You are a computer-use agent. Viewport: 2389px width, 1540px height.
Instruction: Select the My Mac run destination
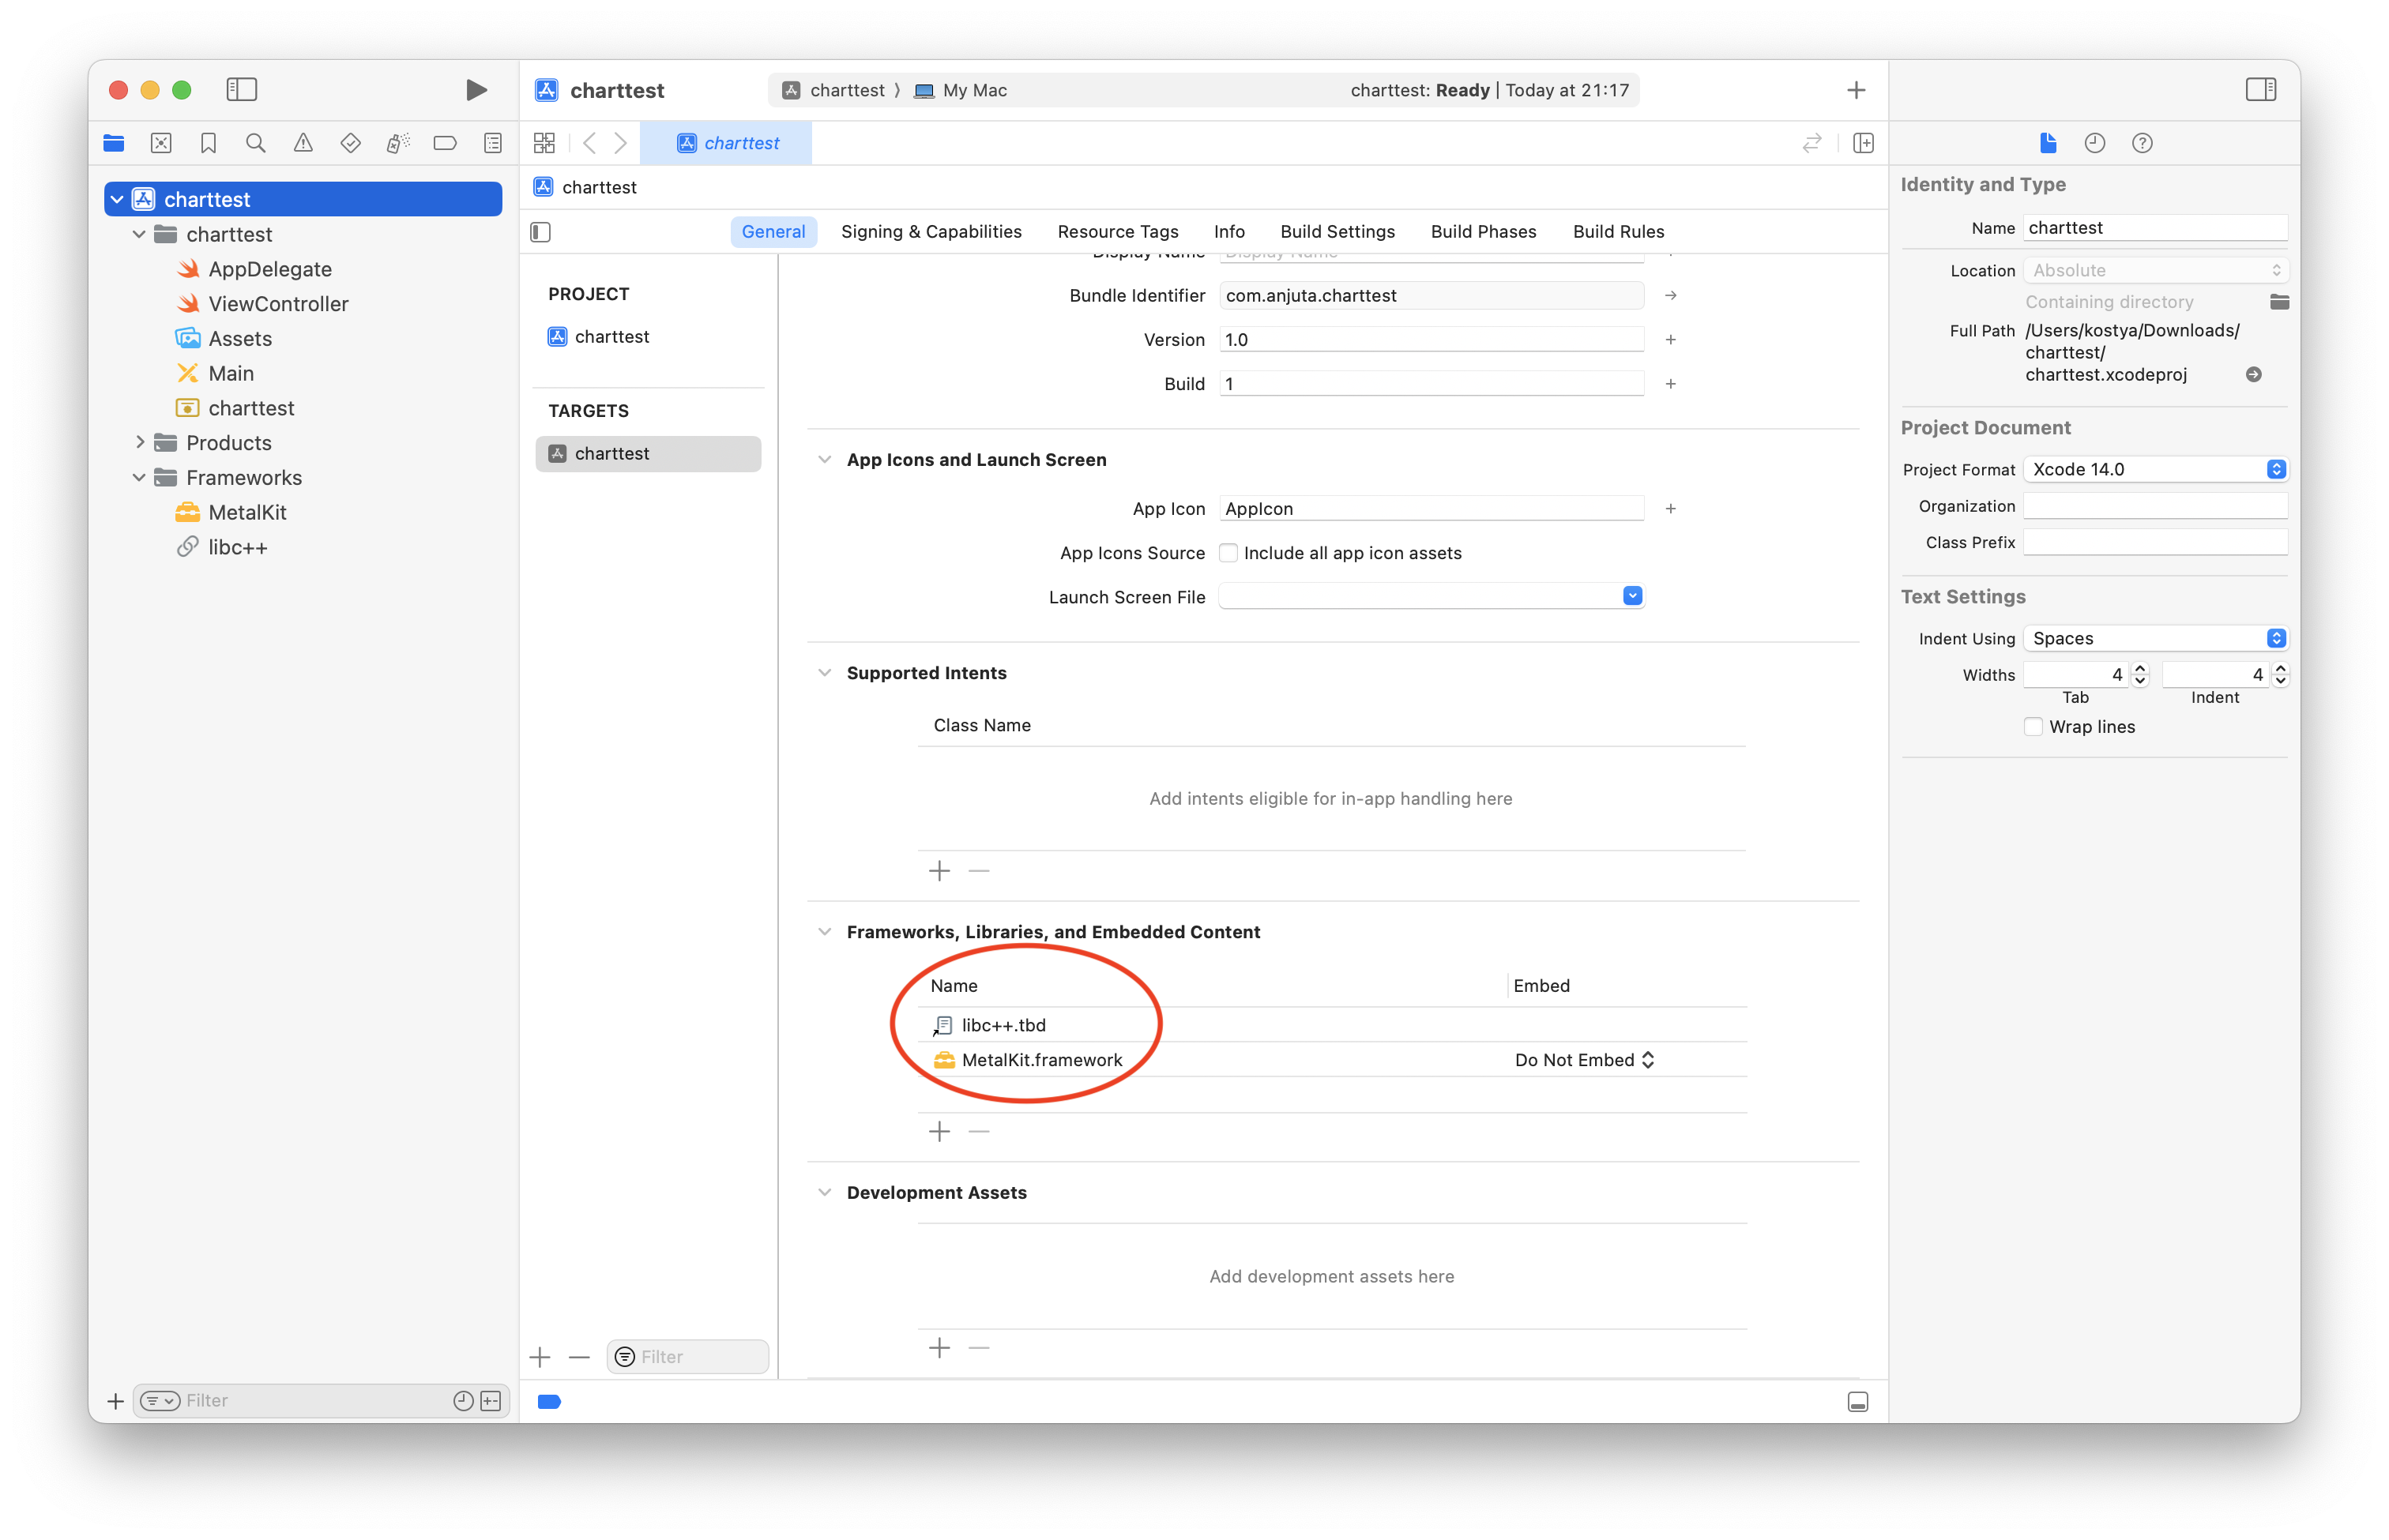click(x=961, y=90)
